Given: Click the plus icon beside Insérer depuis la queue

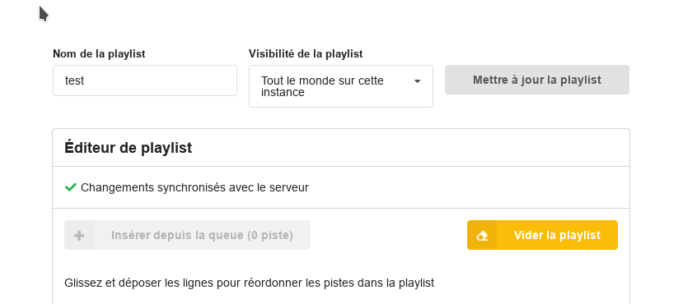Looking at the screenshot, I should pyautogui.click(x=79, y=235).
